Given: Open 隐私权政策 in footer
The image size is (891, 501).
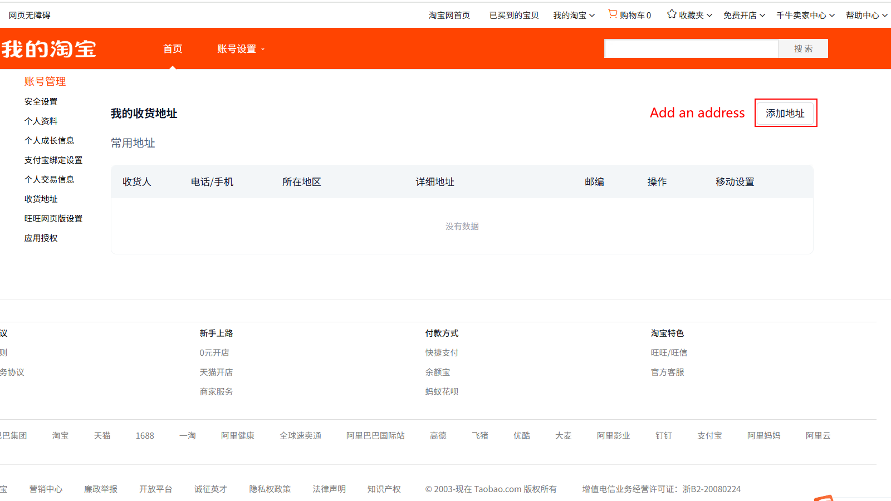Looking at the screenshot, I should [x=270, y=489].
